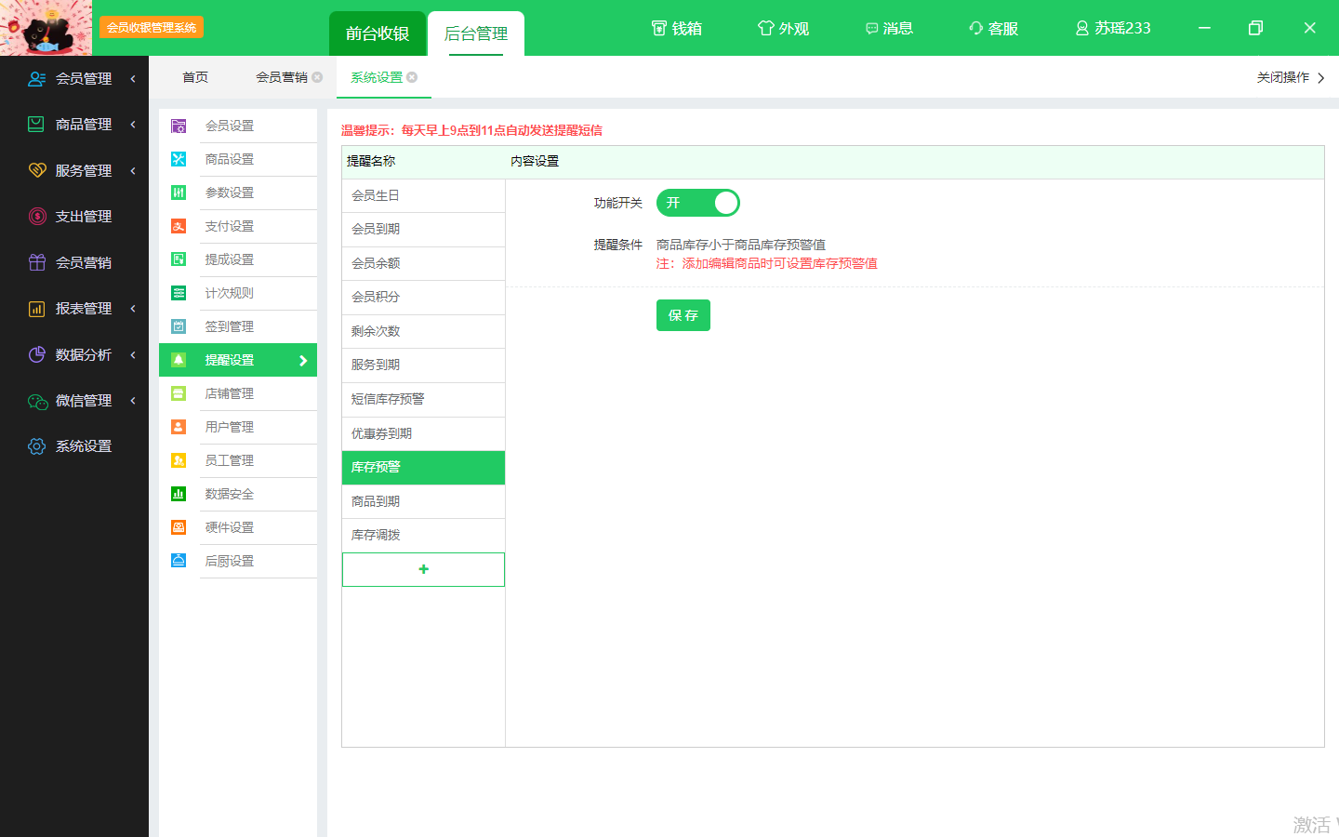Viewport: 1339px width, 837px height.
Task: Click the 商品管理 sidebar icon
Action: click(36, 125)
